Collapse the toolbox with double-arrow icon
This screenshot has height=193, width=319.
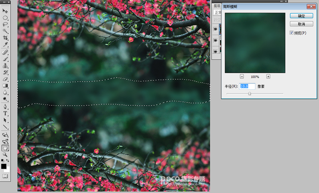[x=4, y=2]
